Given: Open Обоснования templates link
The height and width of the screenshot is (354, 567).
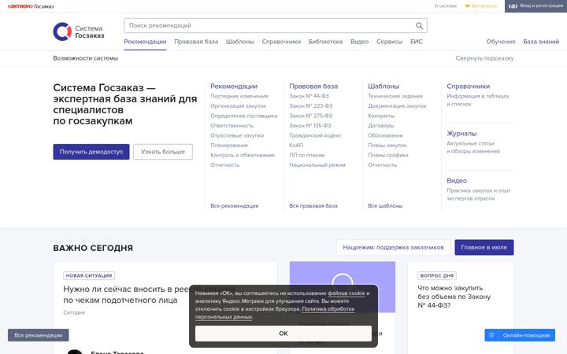Looking at the screenshot, I should (x=385, y=135).
